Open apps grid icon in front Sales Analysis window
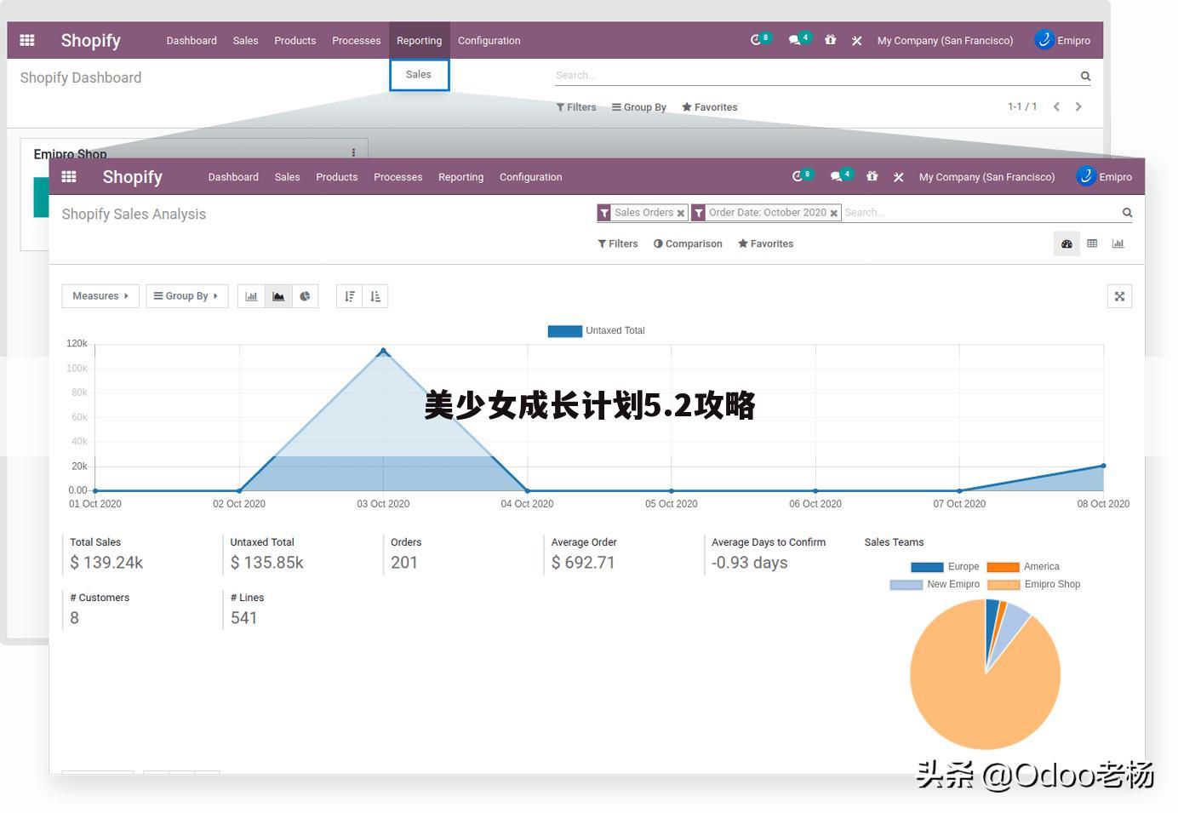 click(69, 176)
